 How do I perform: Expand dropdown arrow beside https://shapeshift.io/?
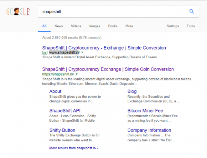[x=77, y=74]
